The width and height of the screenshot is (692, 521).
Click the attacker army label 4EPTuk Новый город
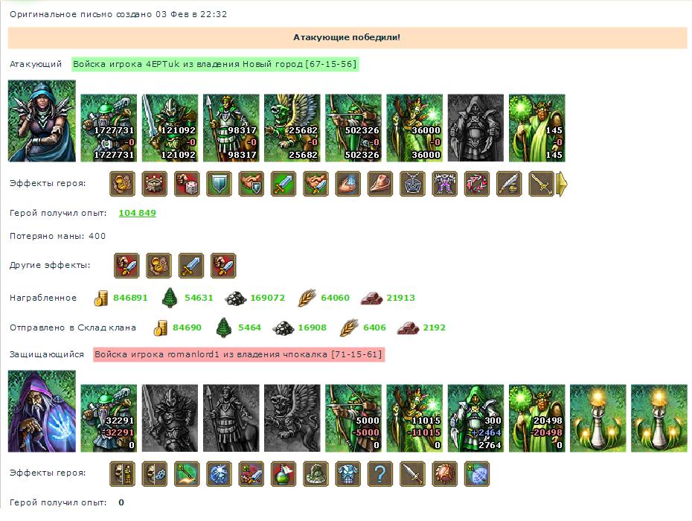point(215,64)
